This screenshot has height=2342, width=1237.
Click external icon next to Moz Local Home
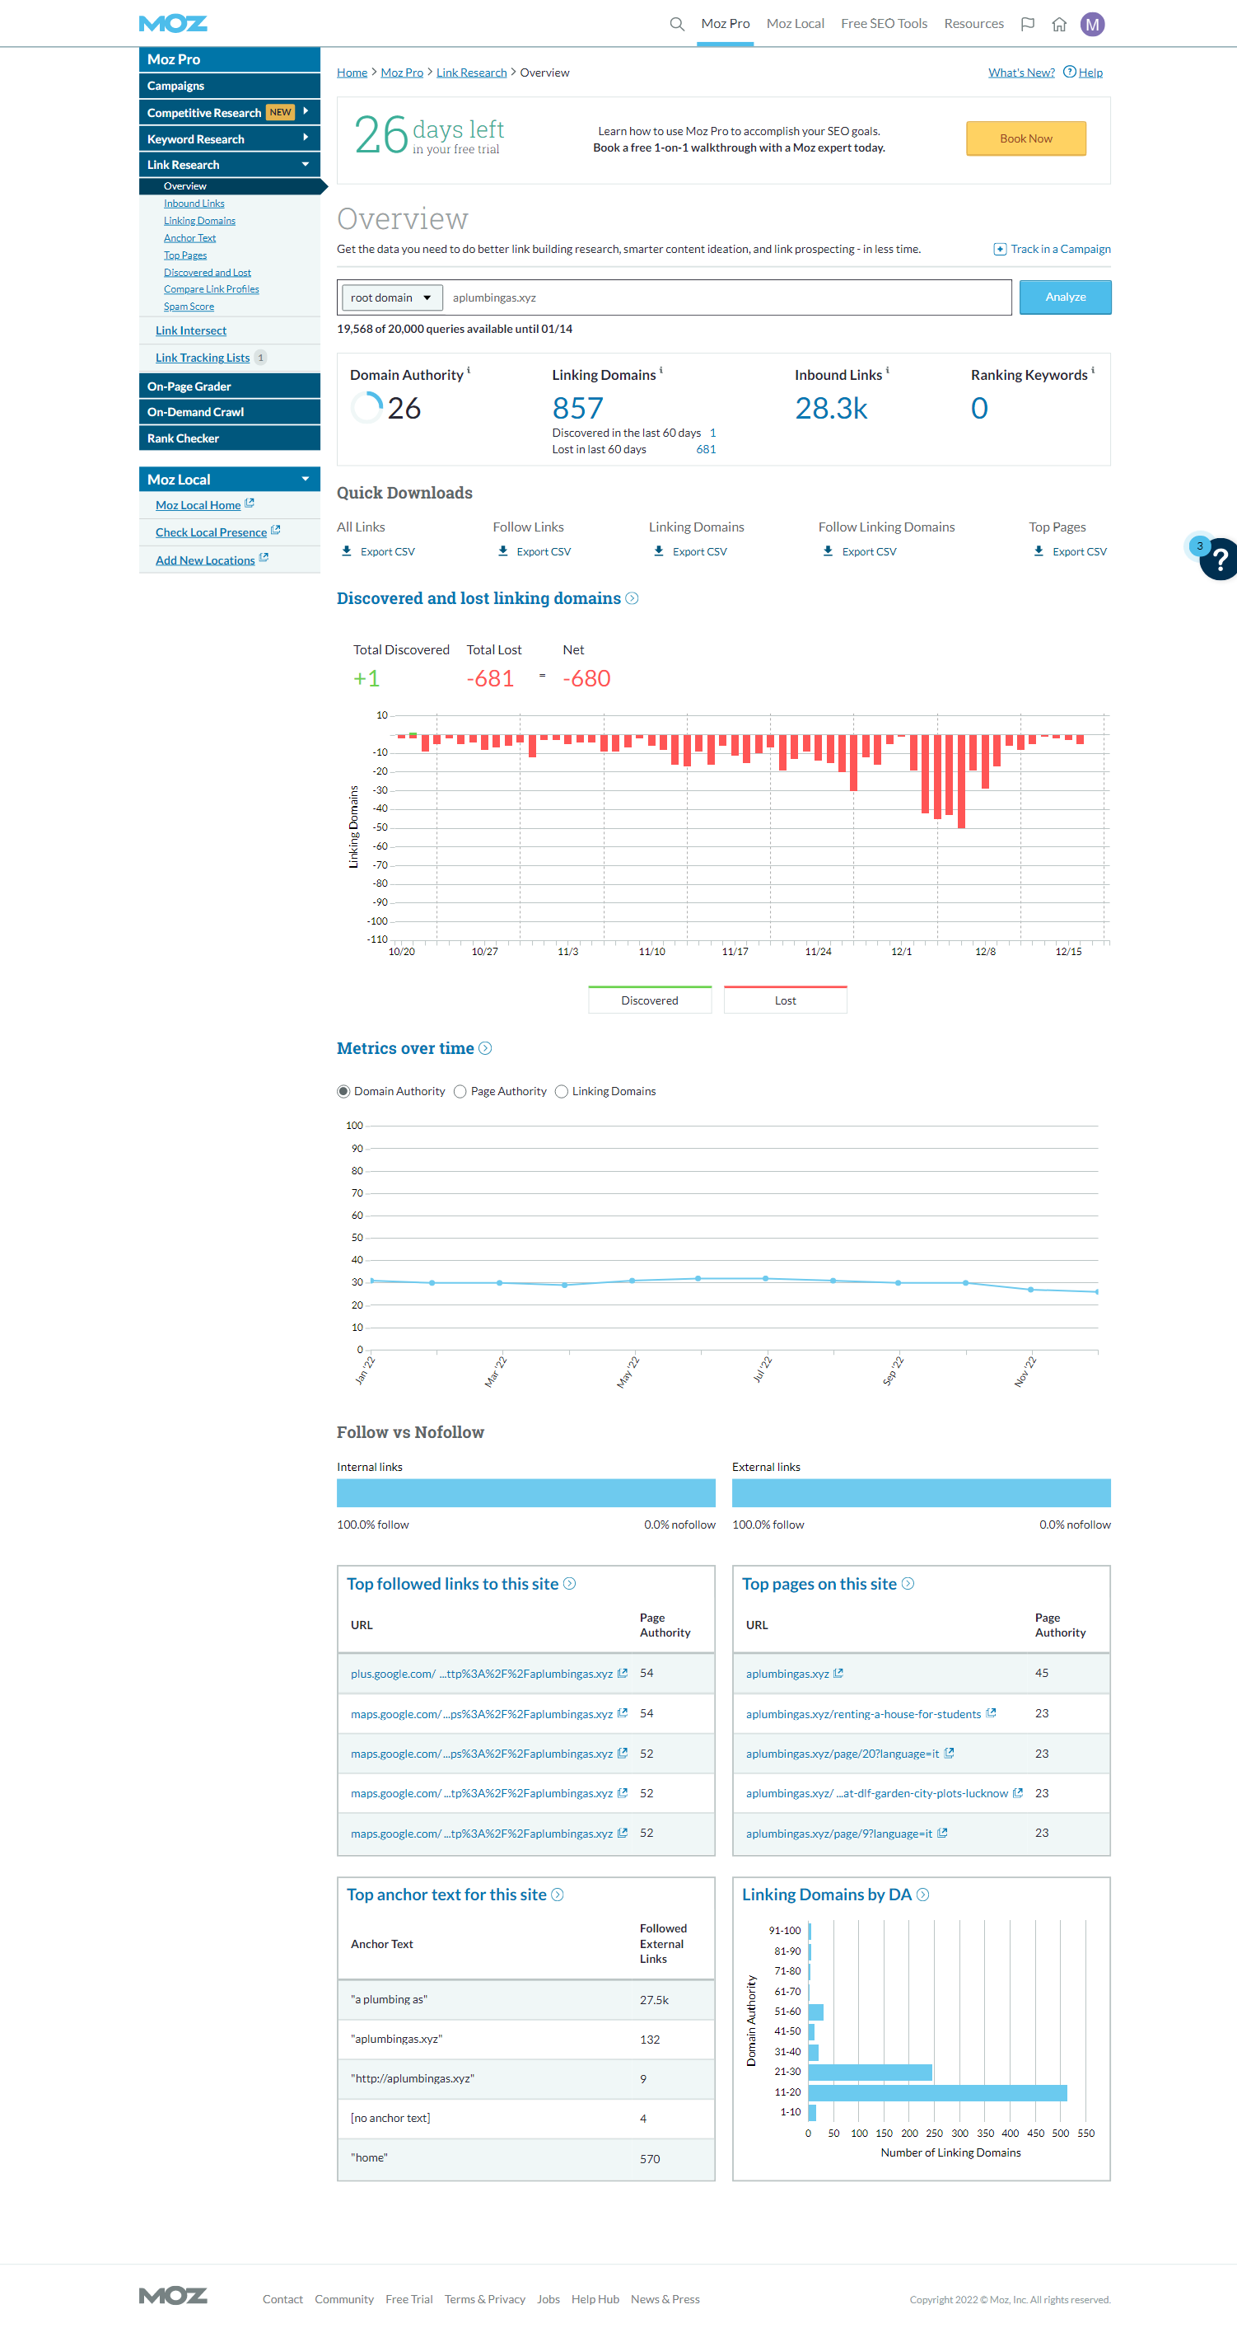click(249, 504)
